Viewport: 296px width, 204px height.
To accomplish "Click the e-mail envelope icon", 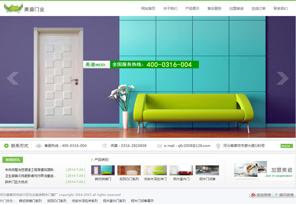I will [159, 146].
